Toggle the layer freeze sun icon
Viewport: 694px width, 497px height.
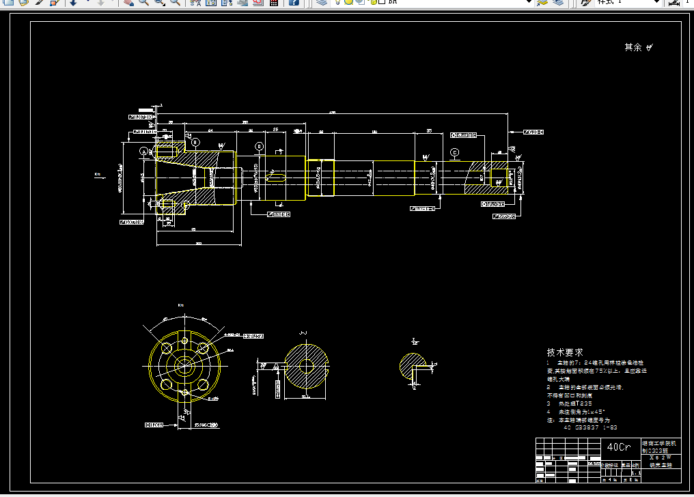point(349,2)
